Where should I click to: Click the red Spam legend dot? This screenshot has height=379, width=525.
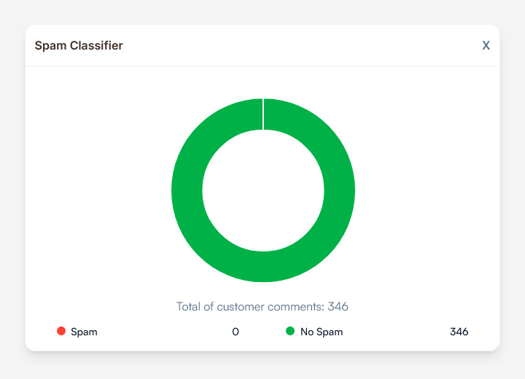[x=61, y=331]
